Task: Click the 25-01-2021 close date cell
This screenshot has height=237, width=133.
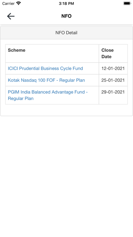Action: point(113,80)
